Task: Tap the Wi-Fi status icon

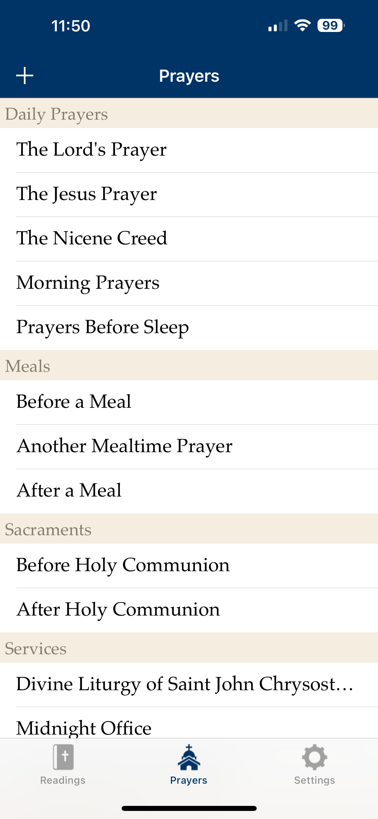Action: (302, 26)
